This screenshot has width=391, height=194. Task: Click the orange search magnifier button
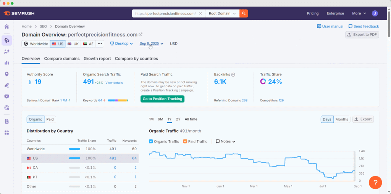(244, 13)
